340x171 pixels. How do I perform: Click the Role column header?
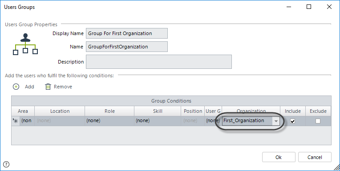pyautogui.click(x=109, y=111)
